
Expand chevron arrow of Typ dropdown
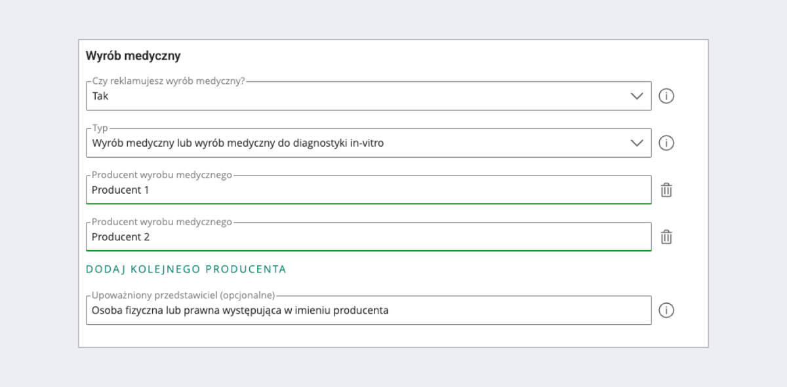pos(636,143)
